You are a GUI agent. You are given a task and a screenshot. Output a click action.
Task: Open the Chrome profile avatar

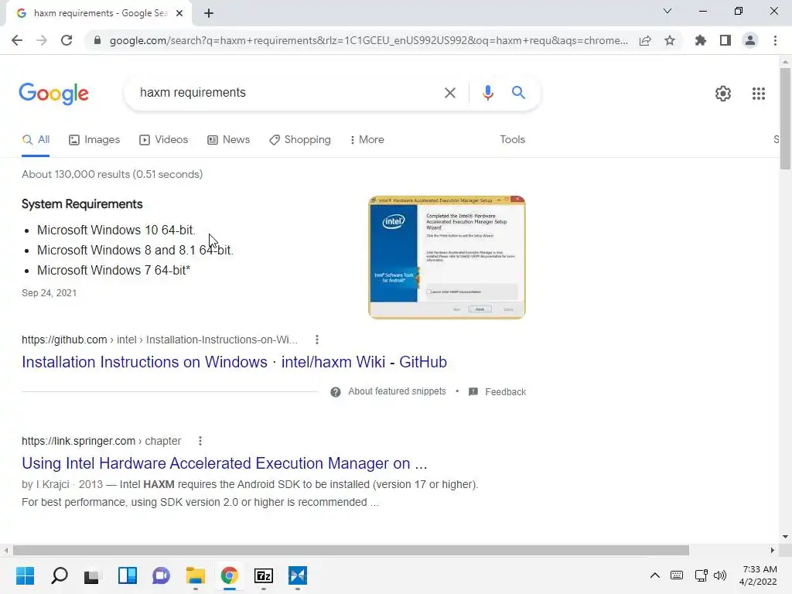pyautogui.click(x=750, y=40)
